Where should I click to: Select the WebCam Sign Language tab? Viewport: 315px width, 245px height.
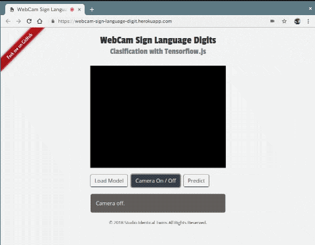tap(45, 9)
